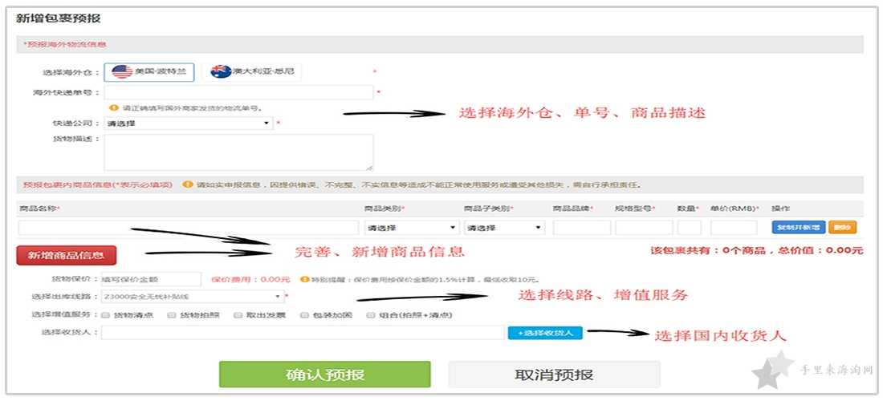
Task: Tick the 货物拍照 checkbox
Action: click(x=171, y=315)
